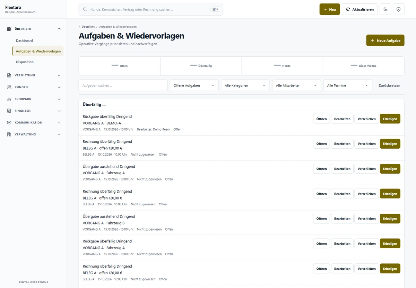Select the Heute summary tab
Image resolution: width=416 pixels, height=288 pixels.
pyautogui.click(x=282, y=66)
